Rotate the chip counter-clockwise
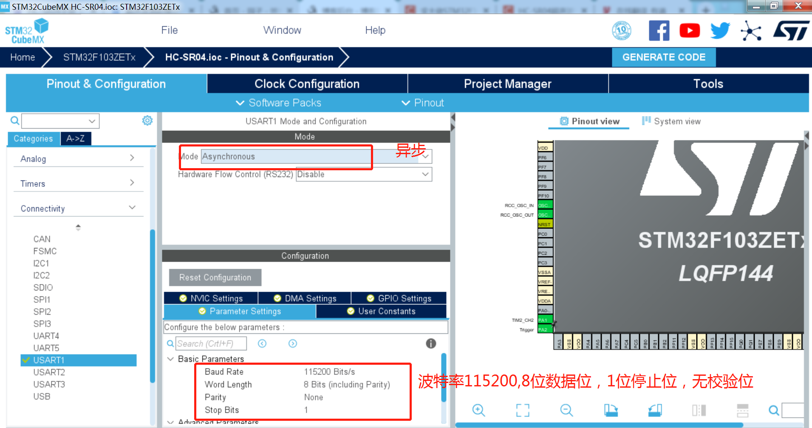 [655, 410]
